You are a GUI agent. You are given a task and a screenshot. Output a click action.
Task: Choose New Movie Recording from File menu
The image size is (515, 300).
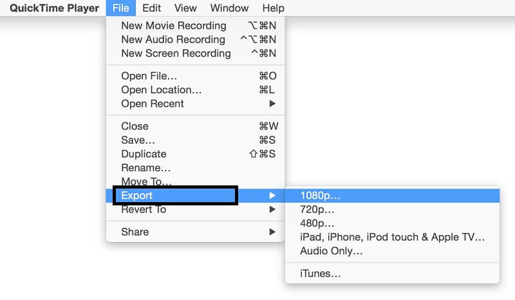[x=174, y=26]
